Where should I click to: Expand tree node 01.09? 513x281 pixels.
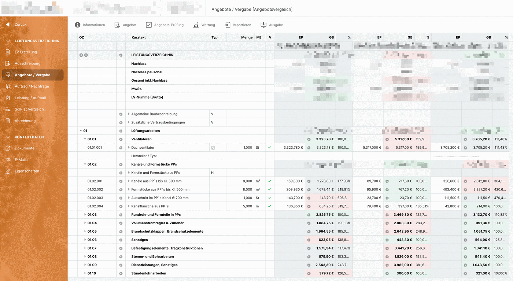click(85, 265)
